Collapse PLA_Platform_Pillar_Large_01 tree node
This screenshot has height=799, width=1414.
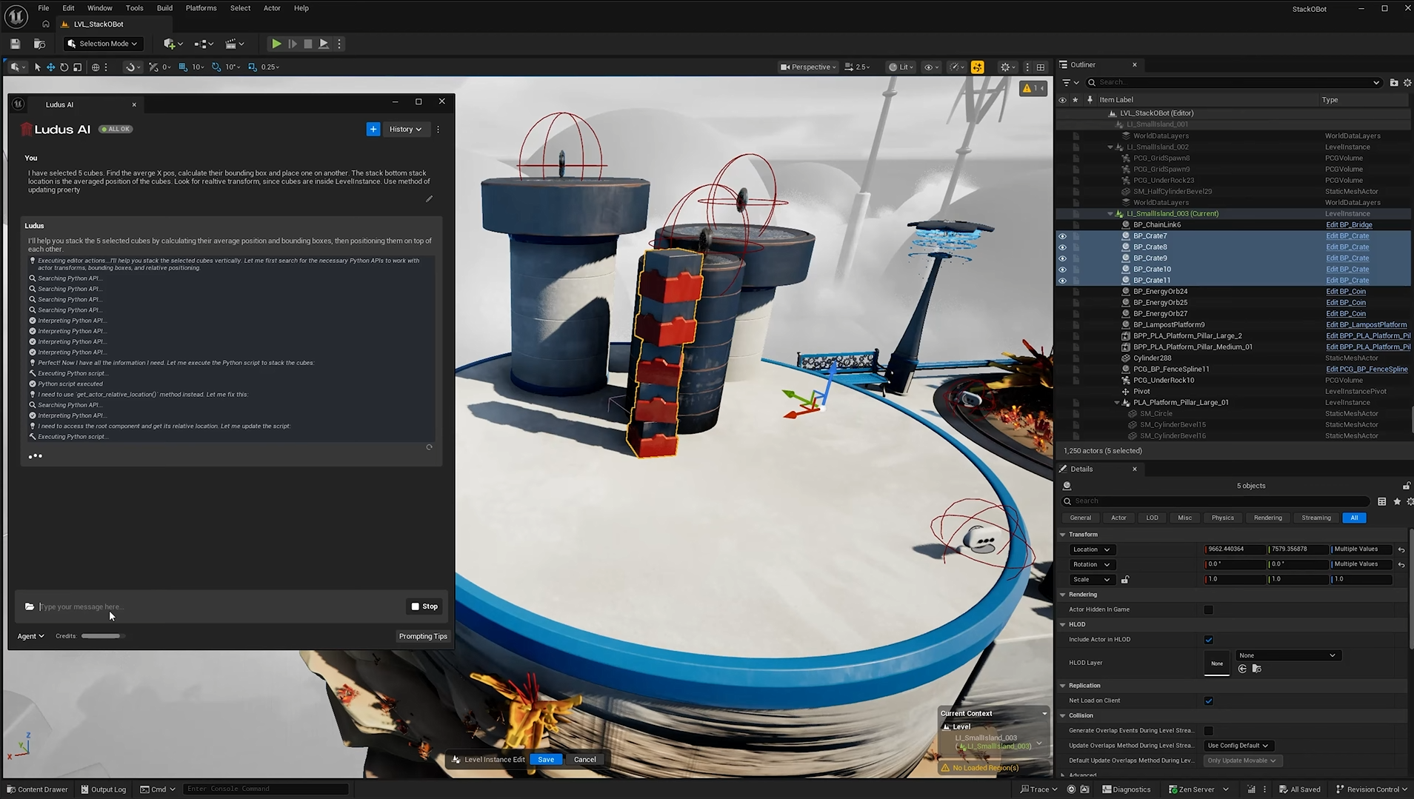click(1117, 403)
